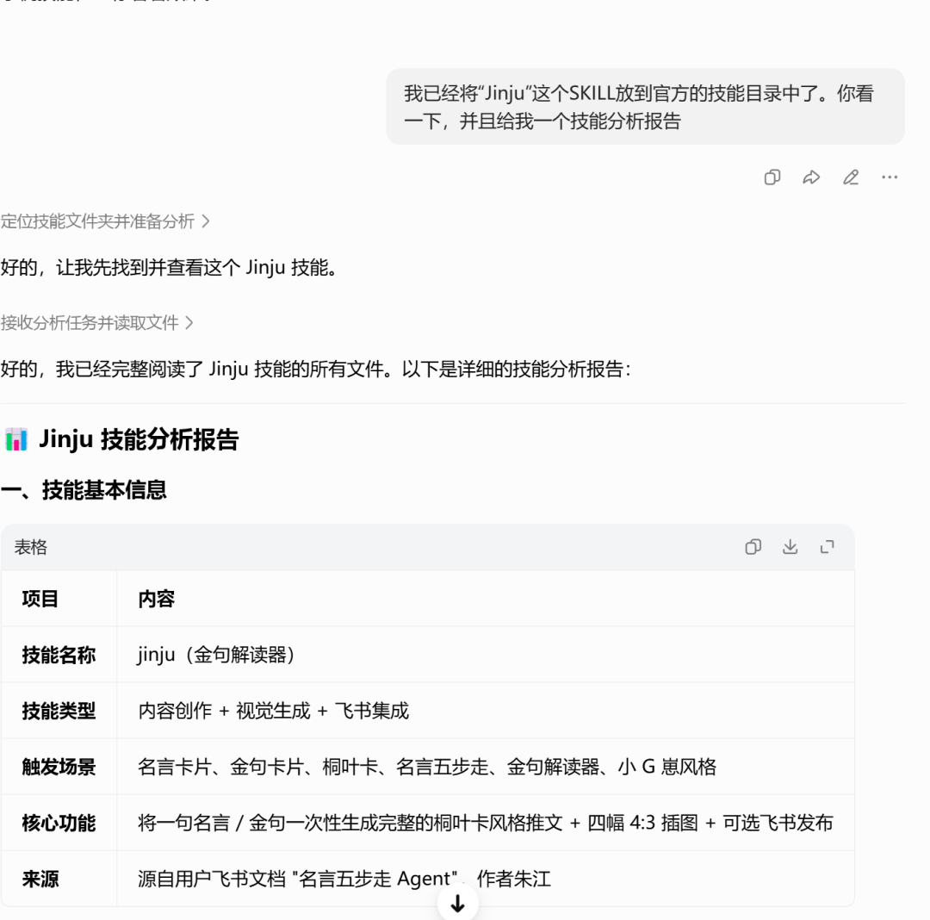Download the 表格 table
The image size is (930, 920).
(790, 547)
